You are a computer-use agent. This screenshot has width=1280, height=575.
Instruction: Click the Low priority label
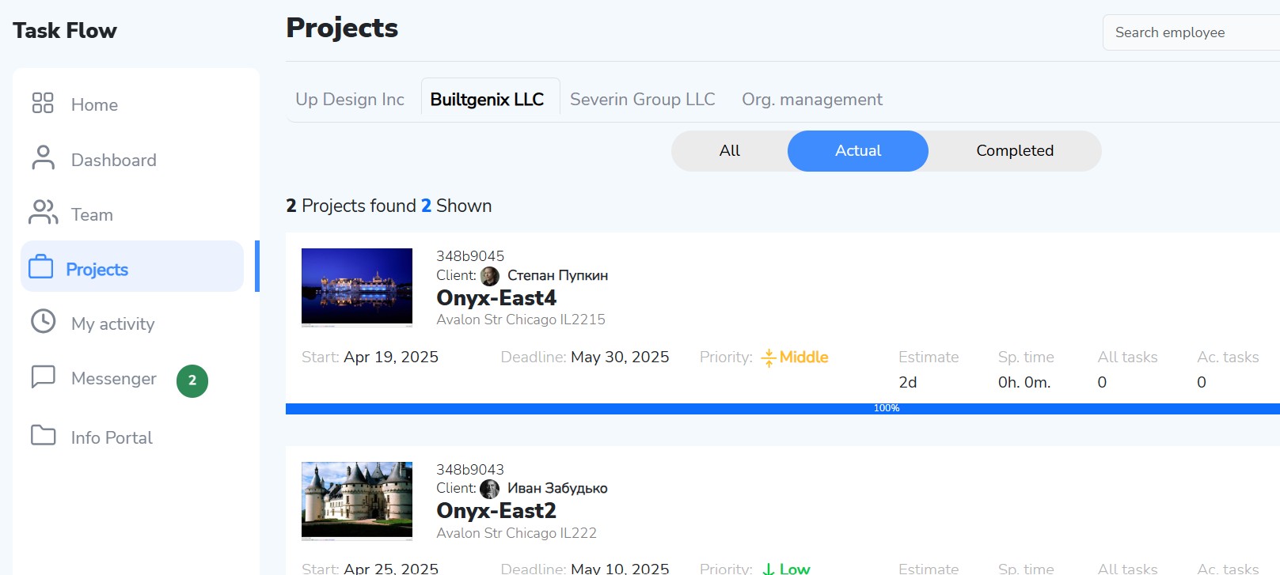tap(795, 569)
